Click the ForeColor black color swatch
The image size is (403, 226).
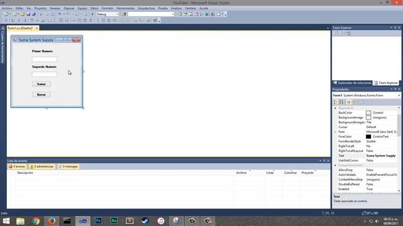368,137
